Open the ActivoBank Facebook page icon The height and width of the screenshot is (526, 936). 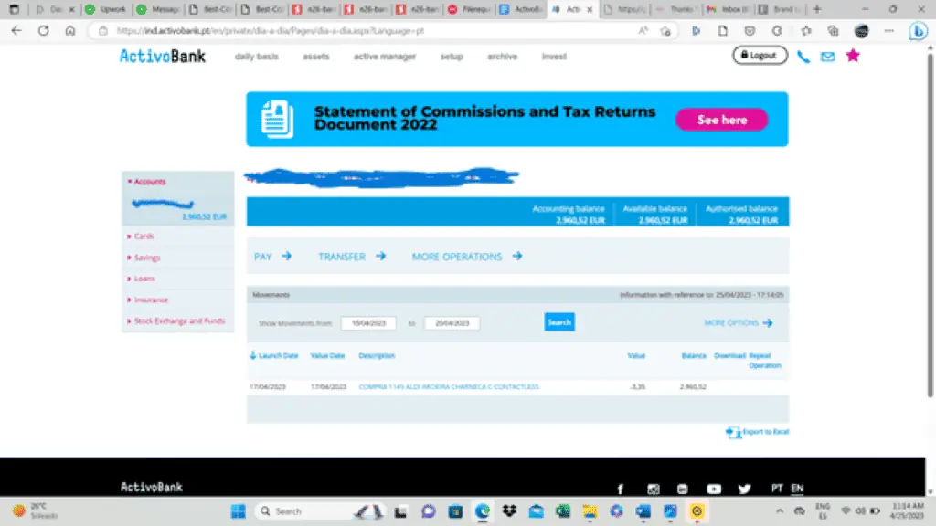click(x=621, y=489)
